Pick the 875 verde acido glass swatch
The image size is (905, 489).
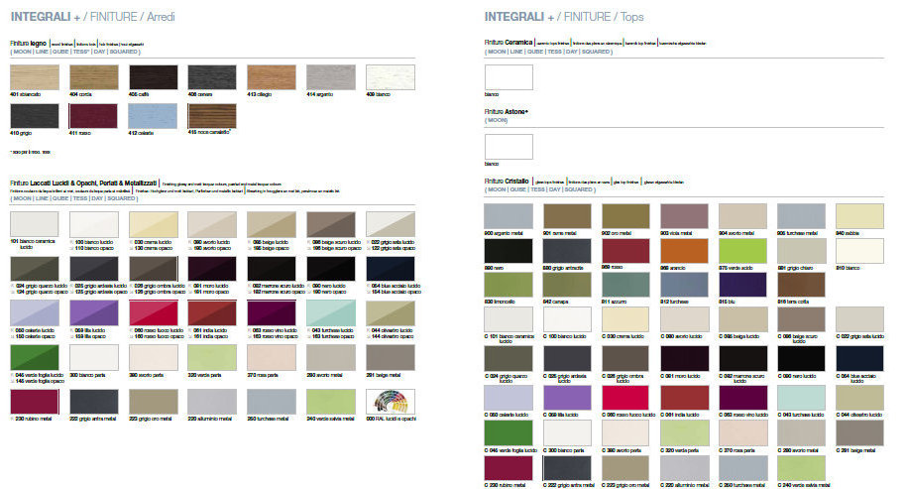741,251
